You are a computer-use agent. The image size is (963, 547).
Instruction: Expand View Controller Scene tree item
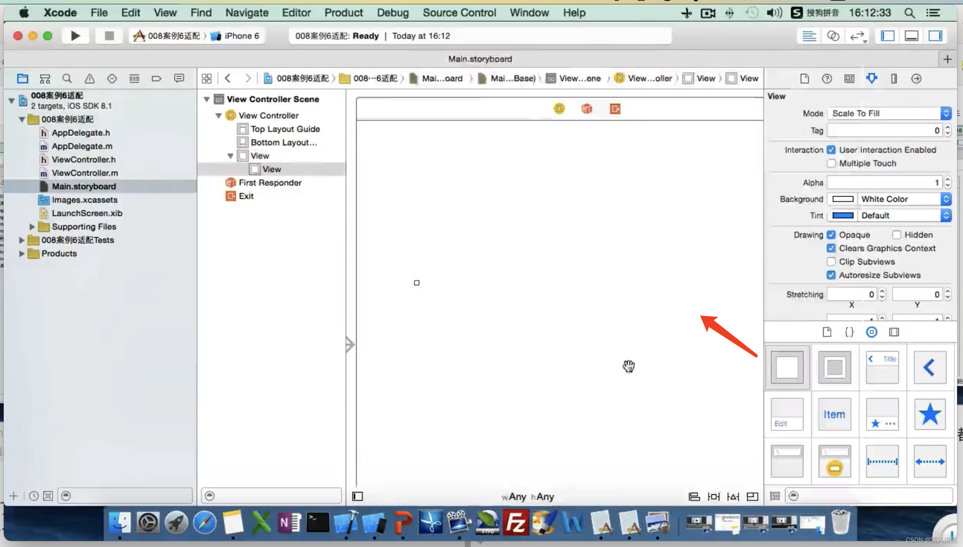click(x=206, y=98)
